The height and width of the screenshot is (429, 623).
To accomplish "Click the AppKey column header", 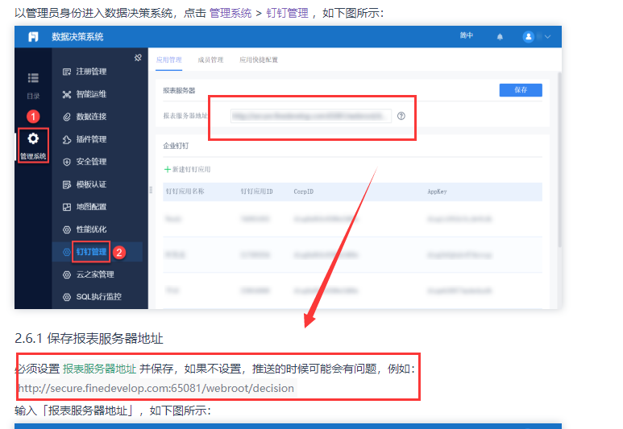I will (x=437, y=192).
